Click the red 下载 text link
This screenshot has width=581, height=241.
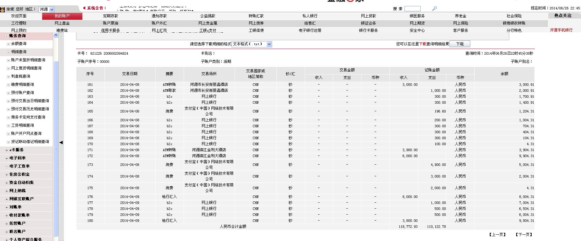(422, 44)
